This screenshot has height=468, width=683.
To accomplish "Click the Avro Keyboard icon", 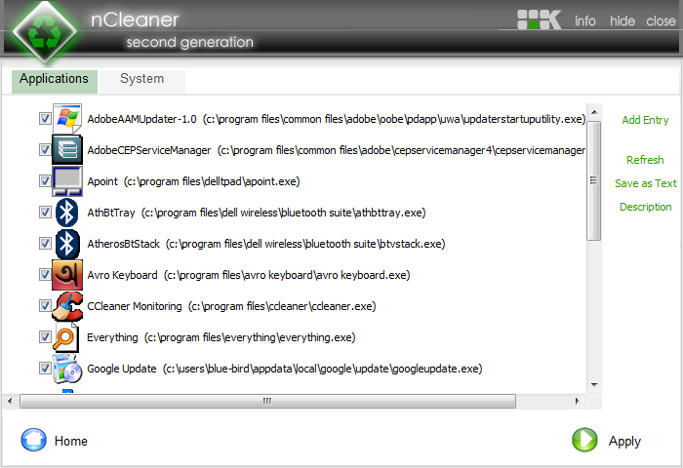I will coord(67,275).
